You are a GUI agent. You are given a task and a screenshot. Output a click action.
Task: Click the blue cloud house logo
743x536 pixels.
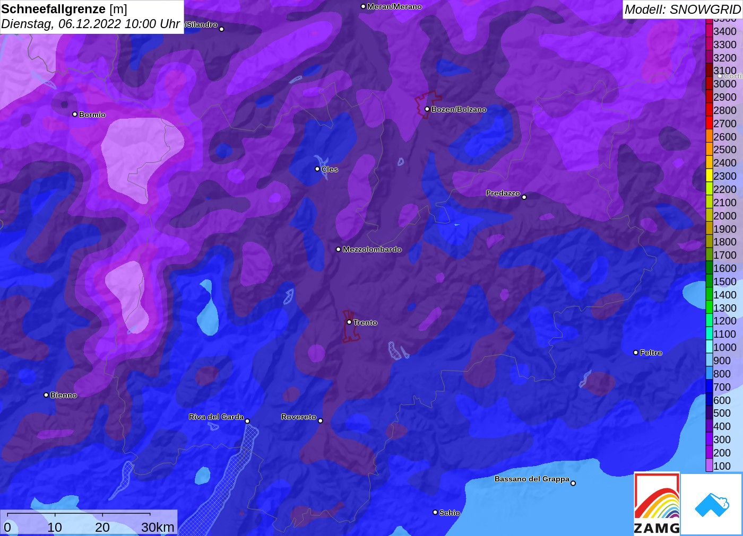712,505
